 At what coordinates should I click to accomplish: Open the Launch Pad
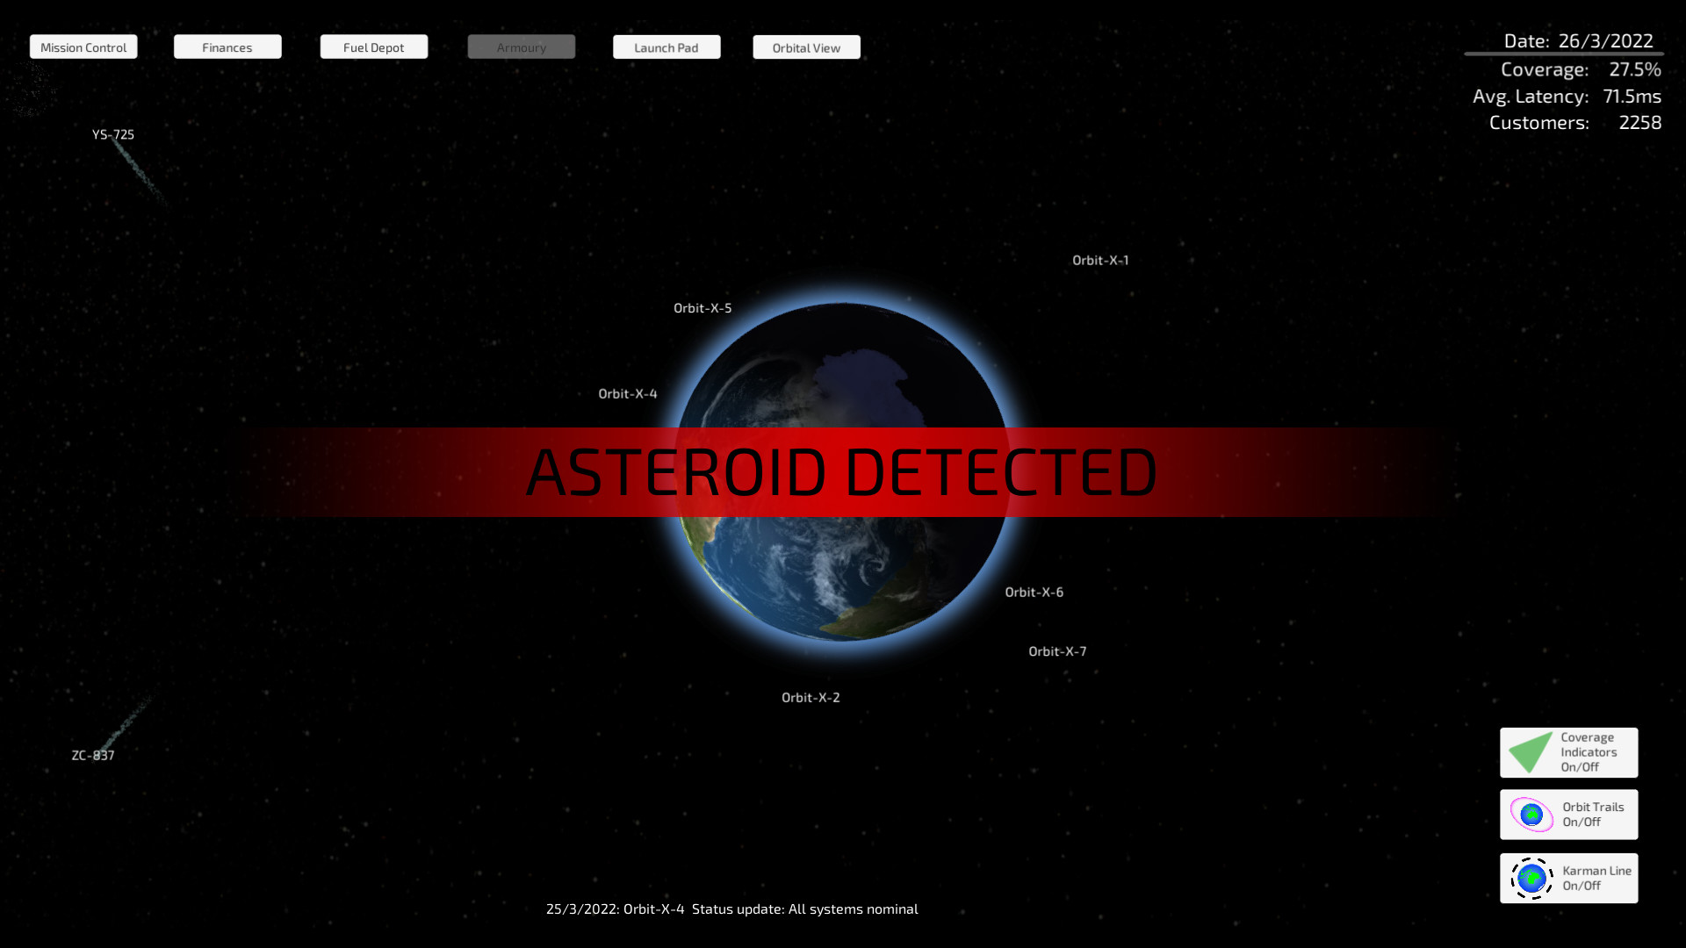[666, 47]
